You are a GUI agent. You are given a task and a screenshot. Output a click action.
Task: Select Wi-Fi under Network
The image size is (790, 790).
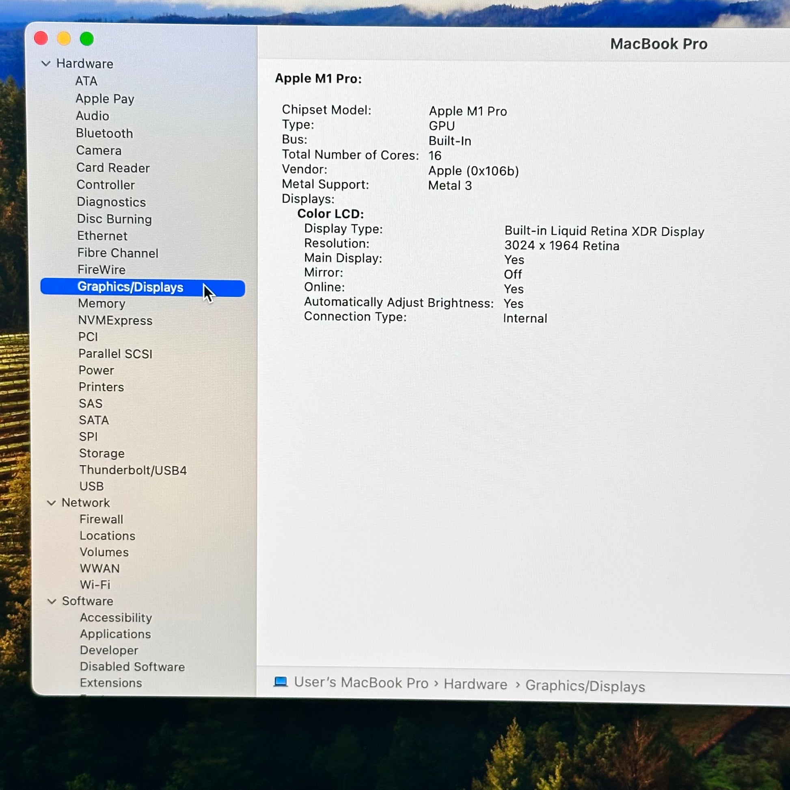(95, 585)
